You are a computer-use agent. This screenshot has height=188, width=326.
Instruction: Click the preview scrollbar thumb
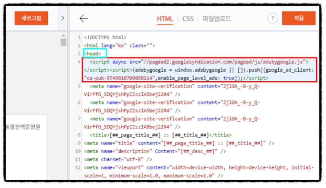(63, 42)
